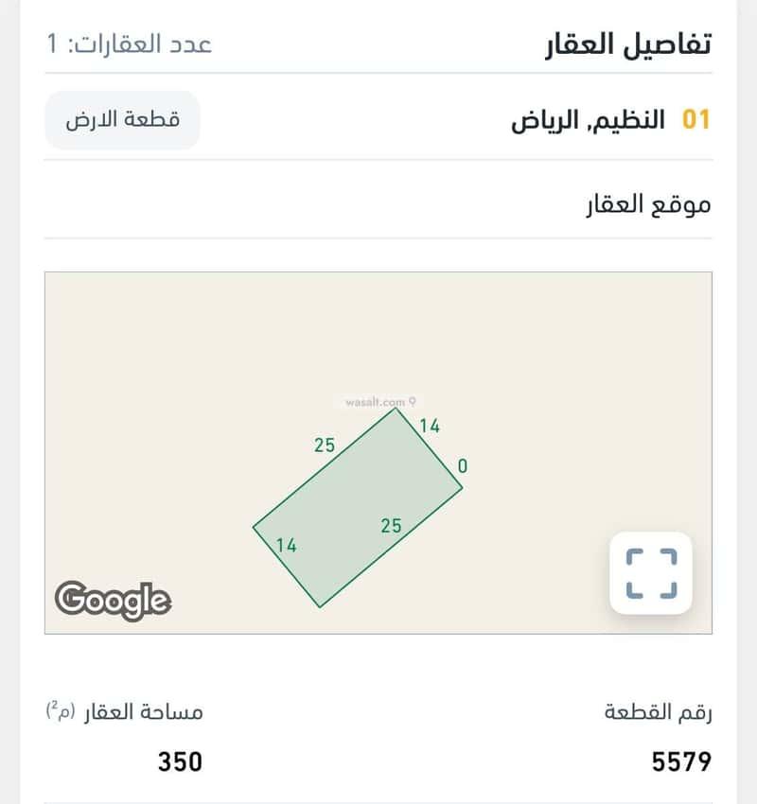Select the plot number value 5579
The width and height of the screenshot is (757, 804).
(681, 761)
